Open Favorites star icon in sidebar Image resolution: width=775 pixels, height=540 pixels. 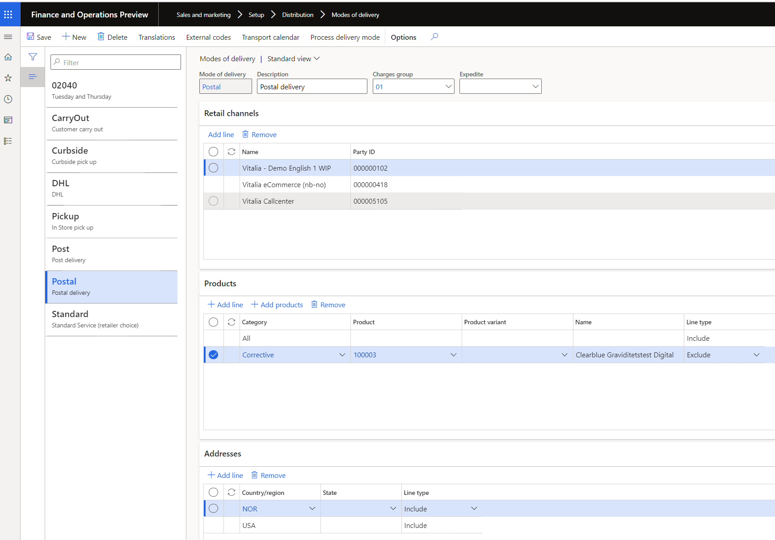tap(8, 78)
